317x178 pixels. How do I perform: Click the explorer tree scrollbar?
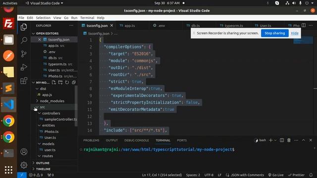click(x=76, y=106)
